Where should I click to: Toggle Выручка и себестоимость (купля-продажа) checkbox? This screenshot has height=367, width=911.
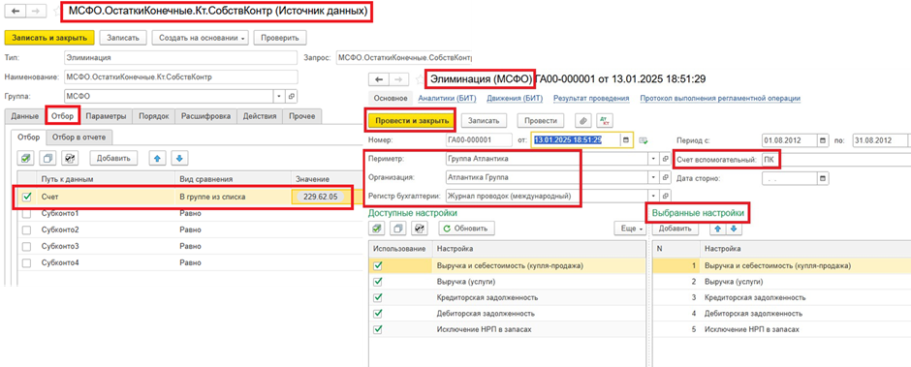(379, 265)
